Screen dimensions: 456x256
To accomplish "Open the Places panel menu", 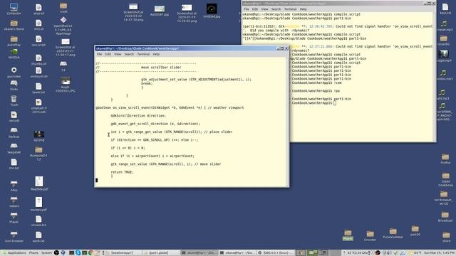I will pyautogui.click(x=33, y=253).
